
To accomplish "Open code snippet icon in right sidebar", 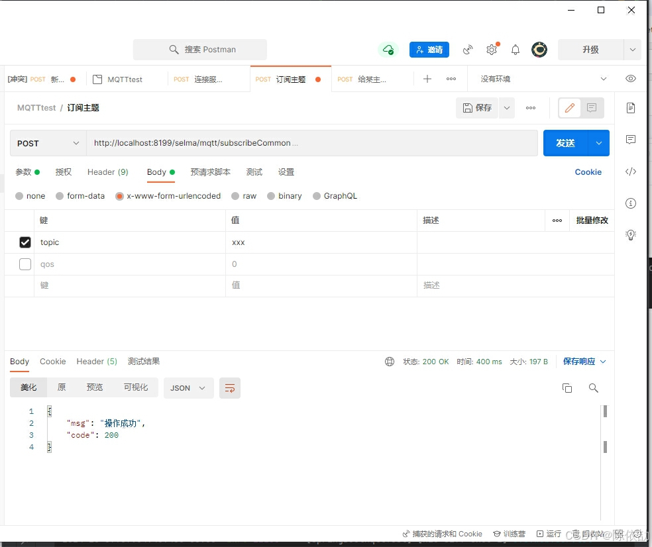I will click(630, 172).
